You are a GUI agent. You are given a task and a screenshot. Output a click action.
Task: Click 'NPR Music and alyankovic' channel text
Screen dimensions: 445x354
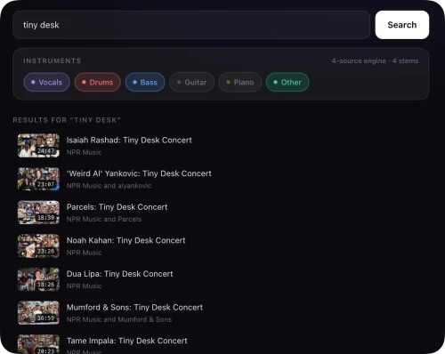[109, 186]
